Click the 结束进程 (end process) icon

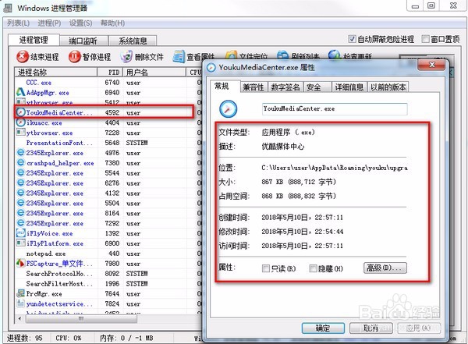coord(22,56)
